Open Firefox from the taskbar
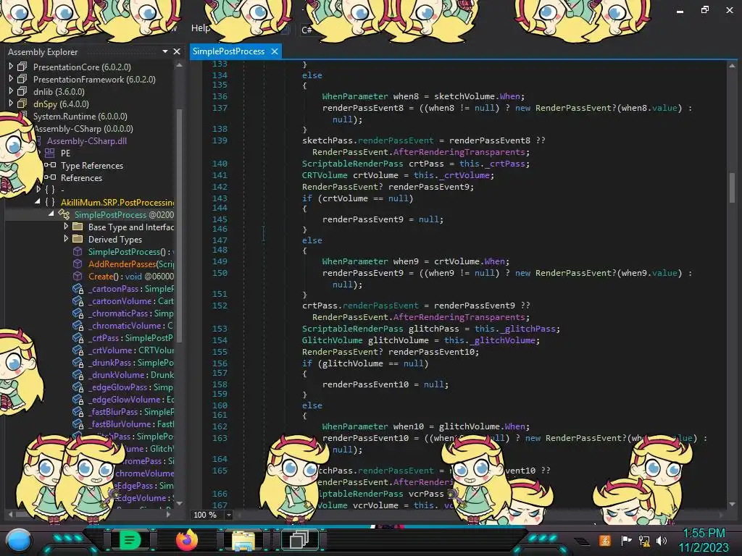Screen dimensions: 742x556 (x=187, y=540)
